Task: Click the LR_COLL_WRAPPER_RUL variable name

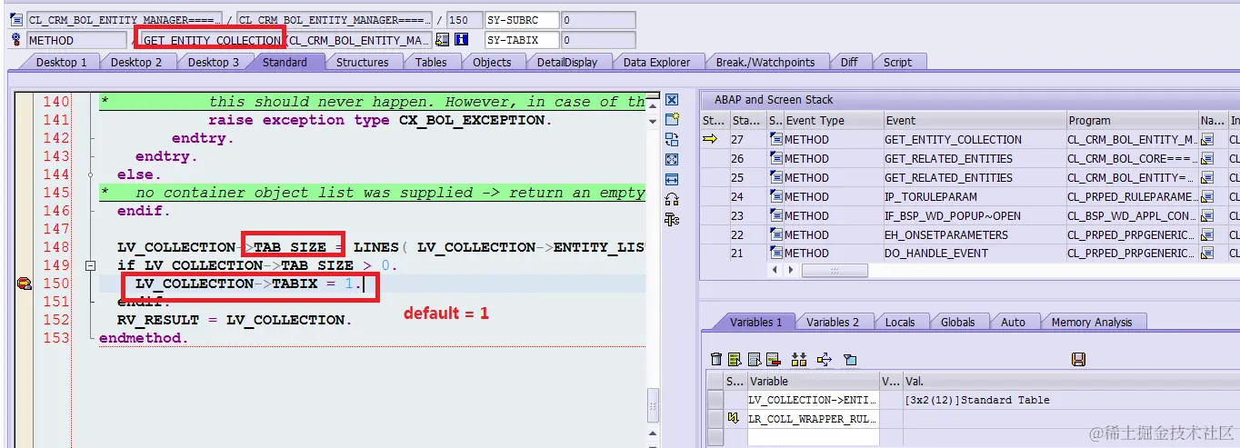Action: 813,418
